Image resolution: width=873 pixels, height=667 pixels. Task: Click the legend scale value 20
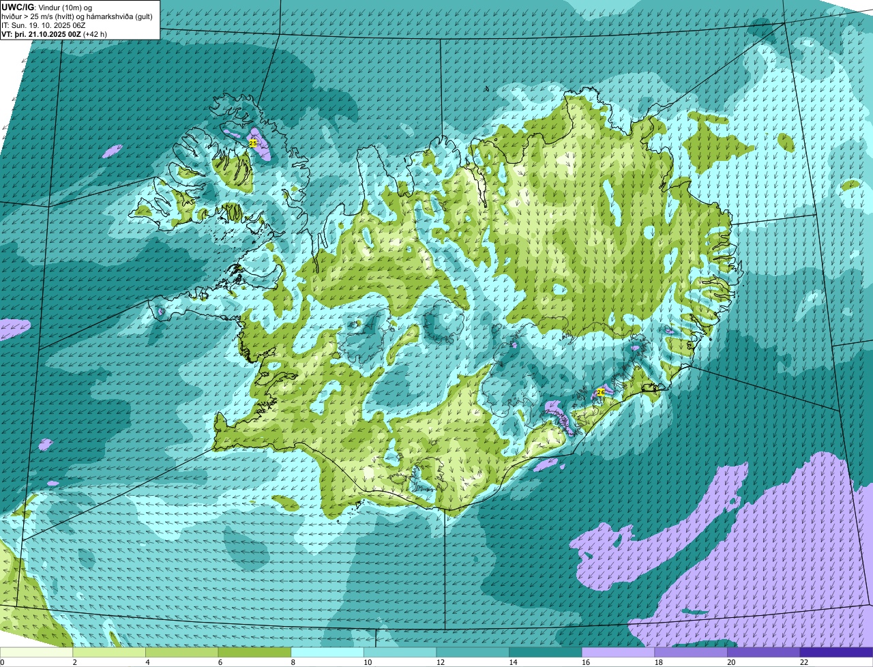click(731, 662)
